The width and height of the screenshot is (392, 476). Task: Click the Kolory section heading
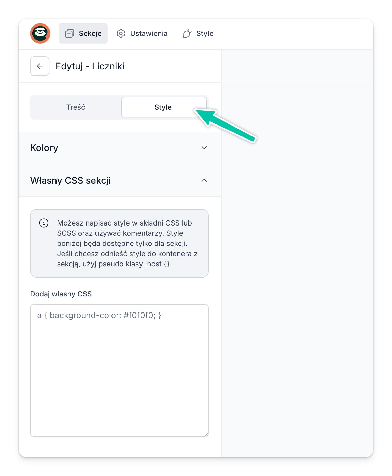[x=44, y=148]
